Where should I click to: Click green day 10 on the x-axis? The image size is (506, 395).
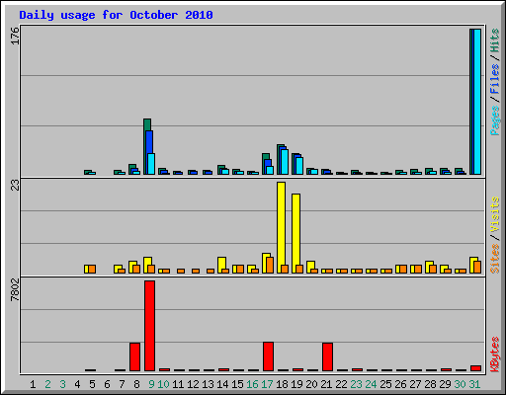(x=163, y=384)
